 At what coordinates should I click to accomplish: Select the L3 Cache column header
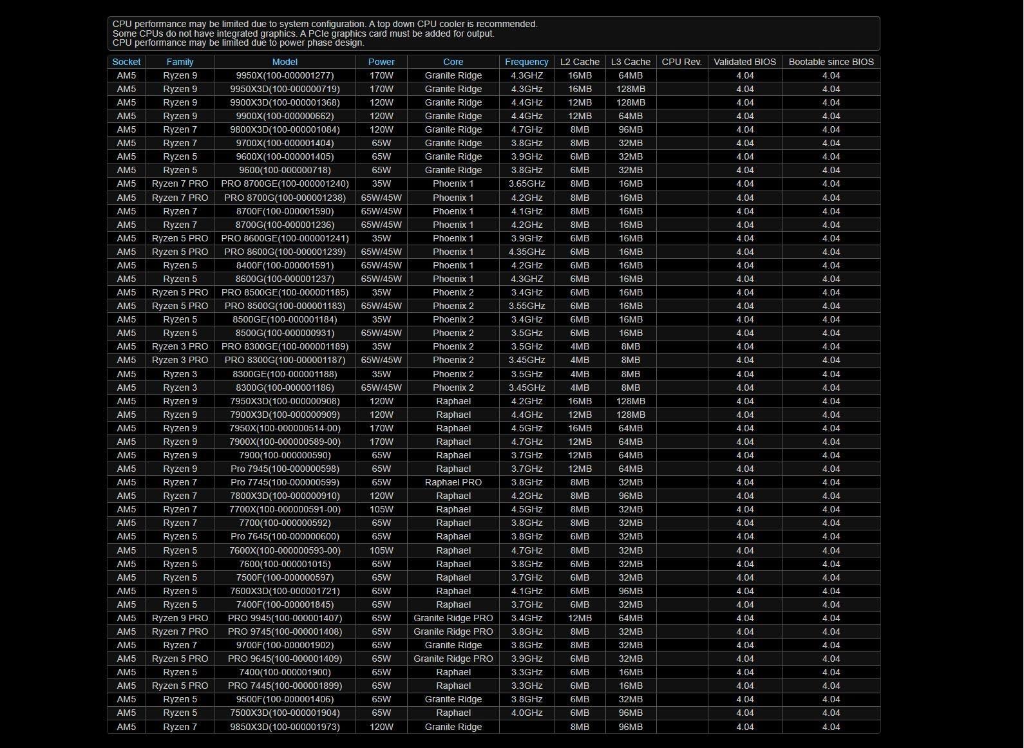coord(631,62)
